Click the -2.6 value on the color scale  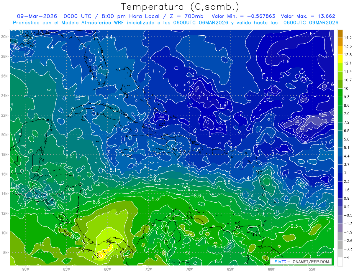348,241
